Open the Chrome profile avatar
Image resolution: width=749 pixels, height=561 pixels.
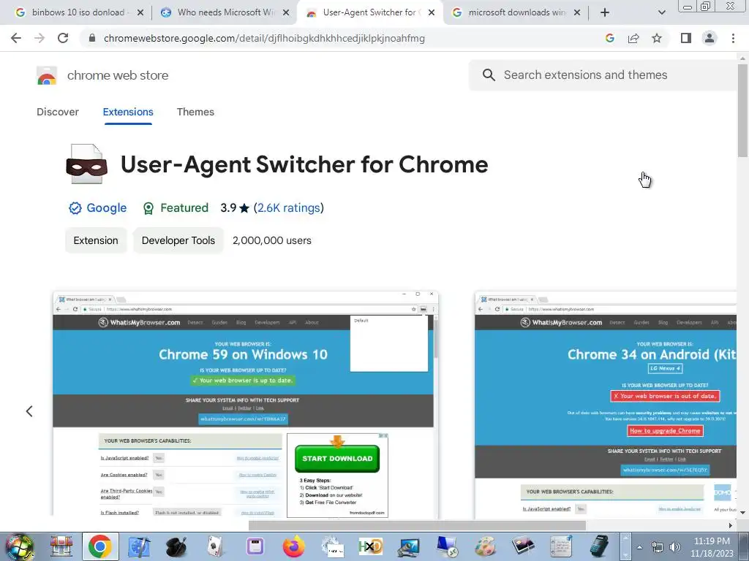tap(710, 38)
